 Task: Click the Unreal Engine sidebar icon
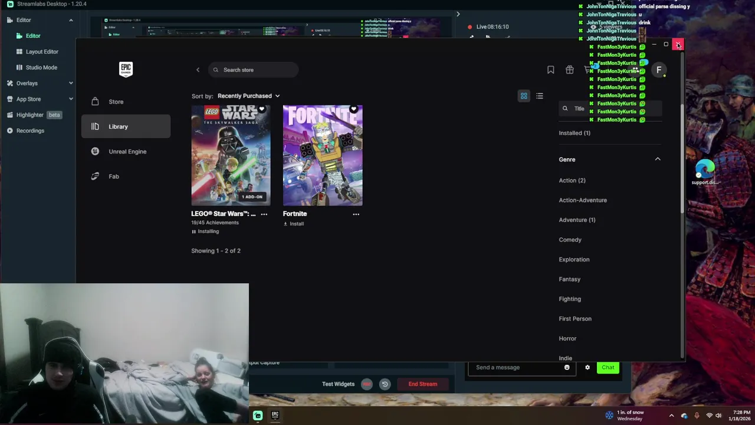pos(95,151)
